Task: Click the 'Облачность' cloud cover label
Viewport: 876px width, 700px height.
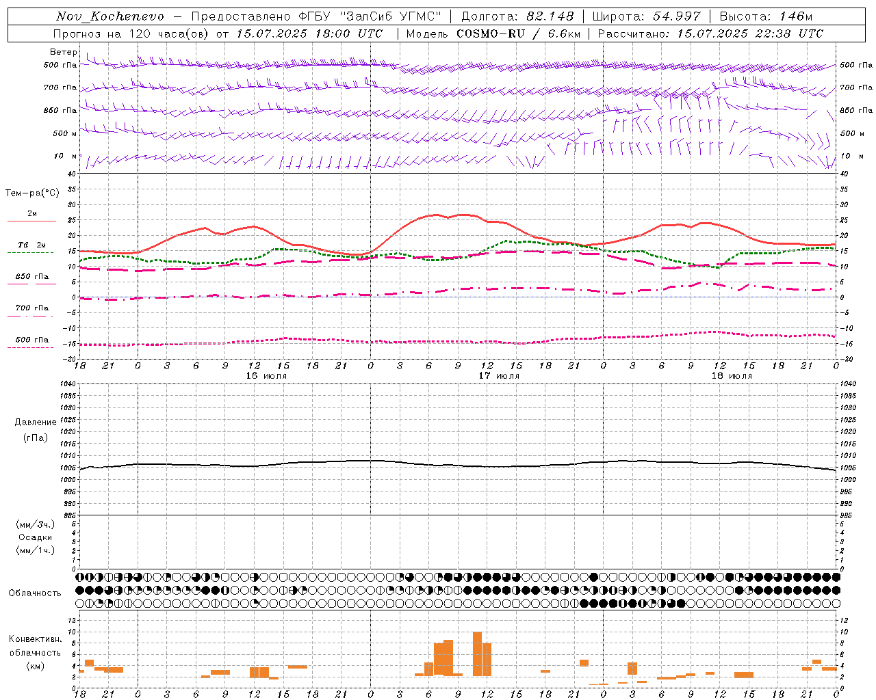Action: [x=35, y=593]
